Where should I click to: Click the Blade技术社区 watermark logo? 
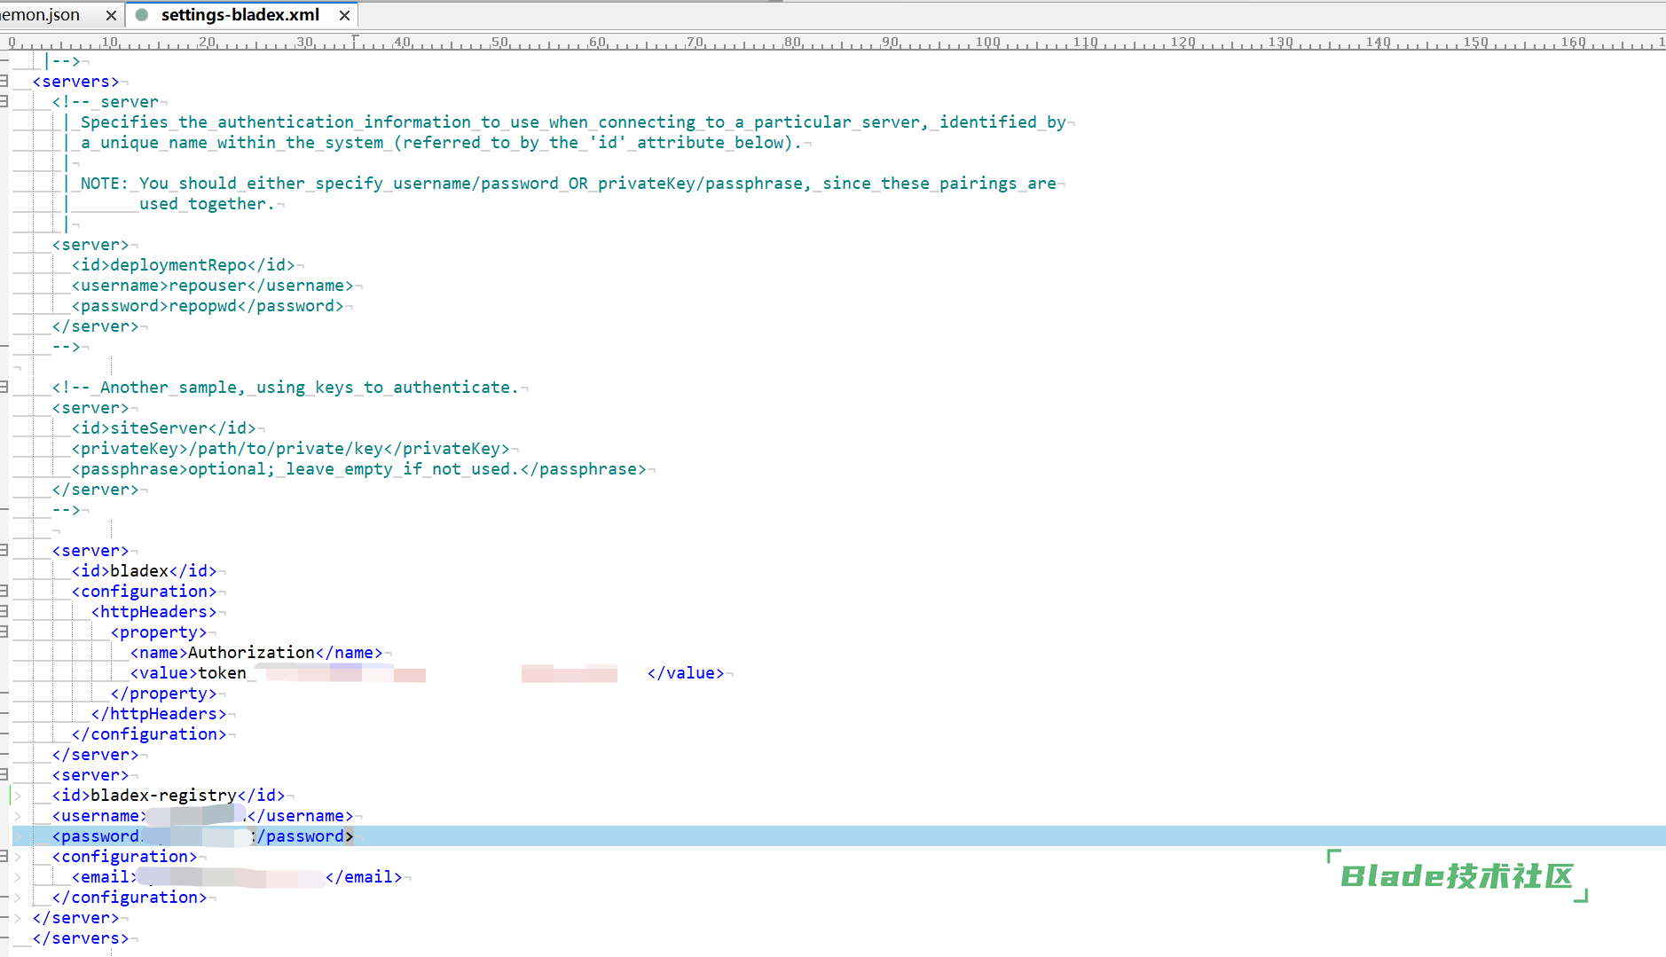coord(1457,876)
